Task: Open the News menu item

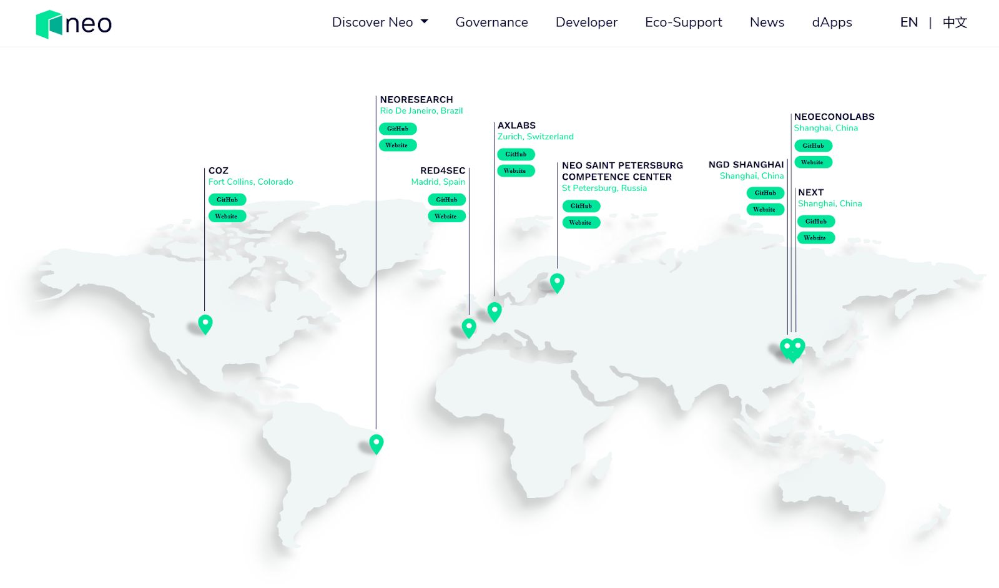Action: coord(767,22)
